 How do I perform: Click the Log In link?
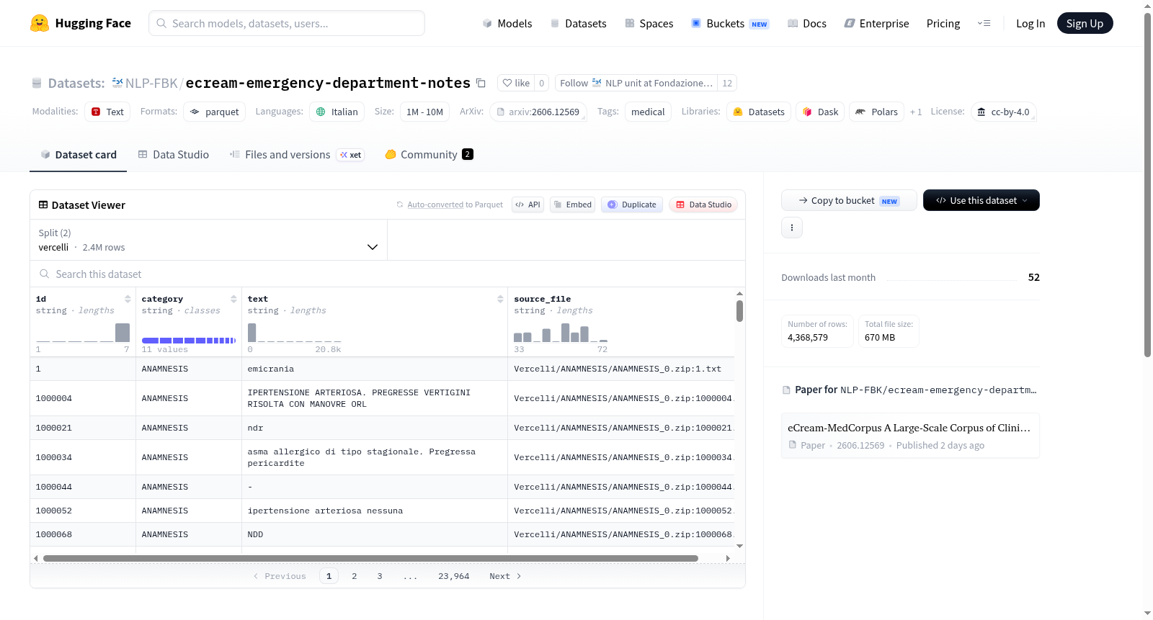(x=1030, y=23)
